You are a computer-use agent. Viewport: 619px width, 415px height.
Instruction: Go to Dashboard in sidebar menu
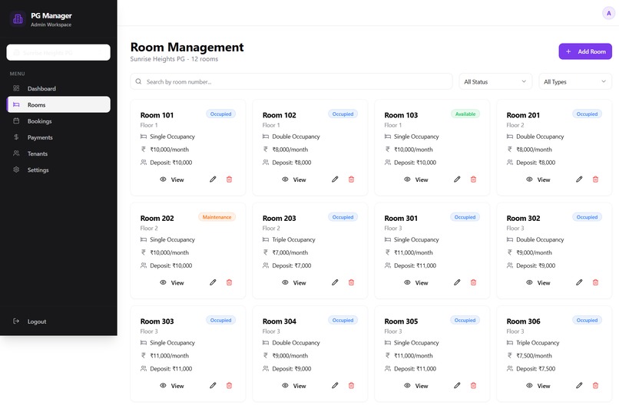58,88
